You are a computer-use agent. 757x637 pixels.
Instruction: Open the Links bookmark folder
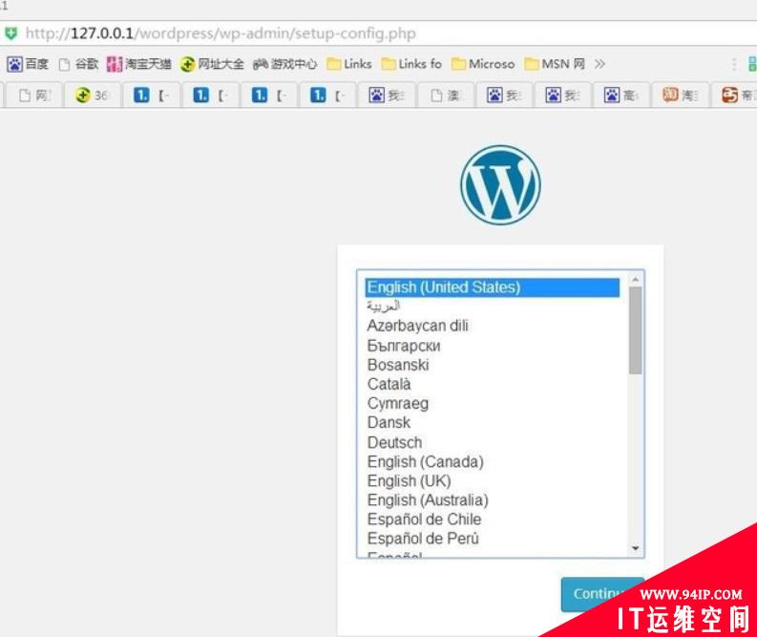point(349,64)
